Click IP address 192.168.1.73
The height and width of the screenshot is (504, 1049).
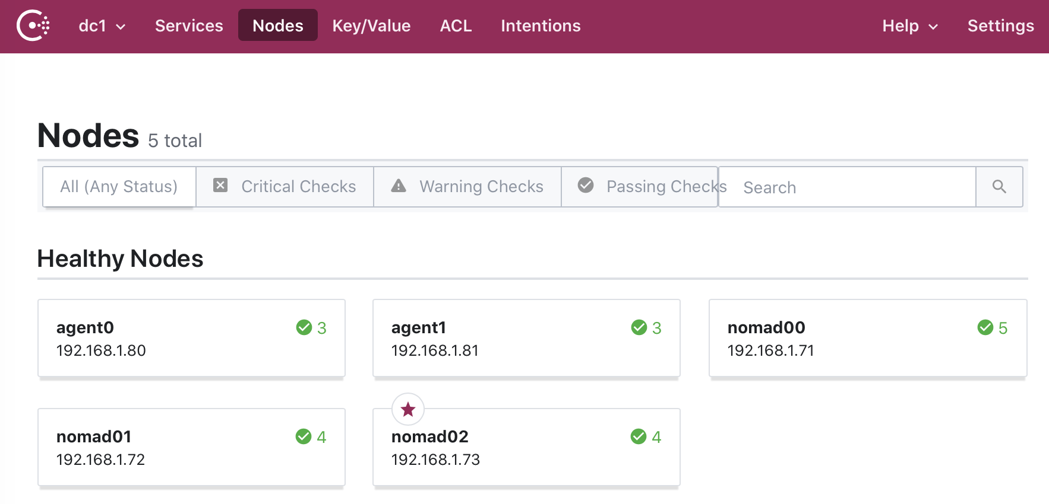[x=435, y=460]
